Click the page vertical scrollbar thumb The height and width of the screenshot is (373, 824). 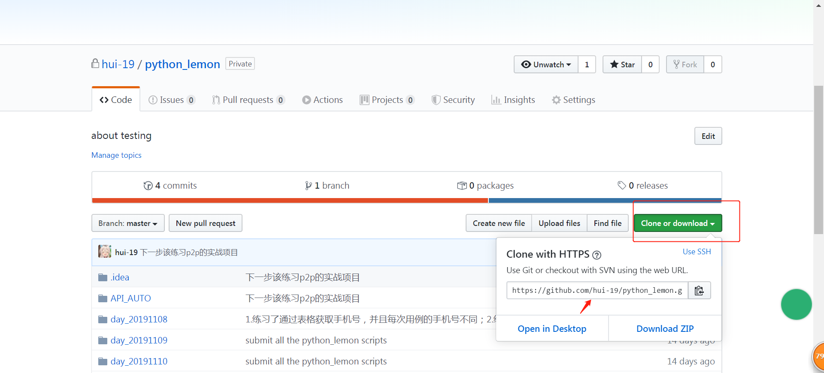tap(819, 159)
